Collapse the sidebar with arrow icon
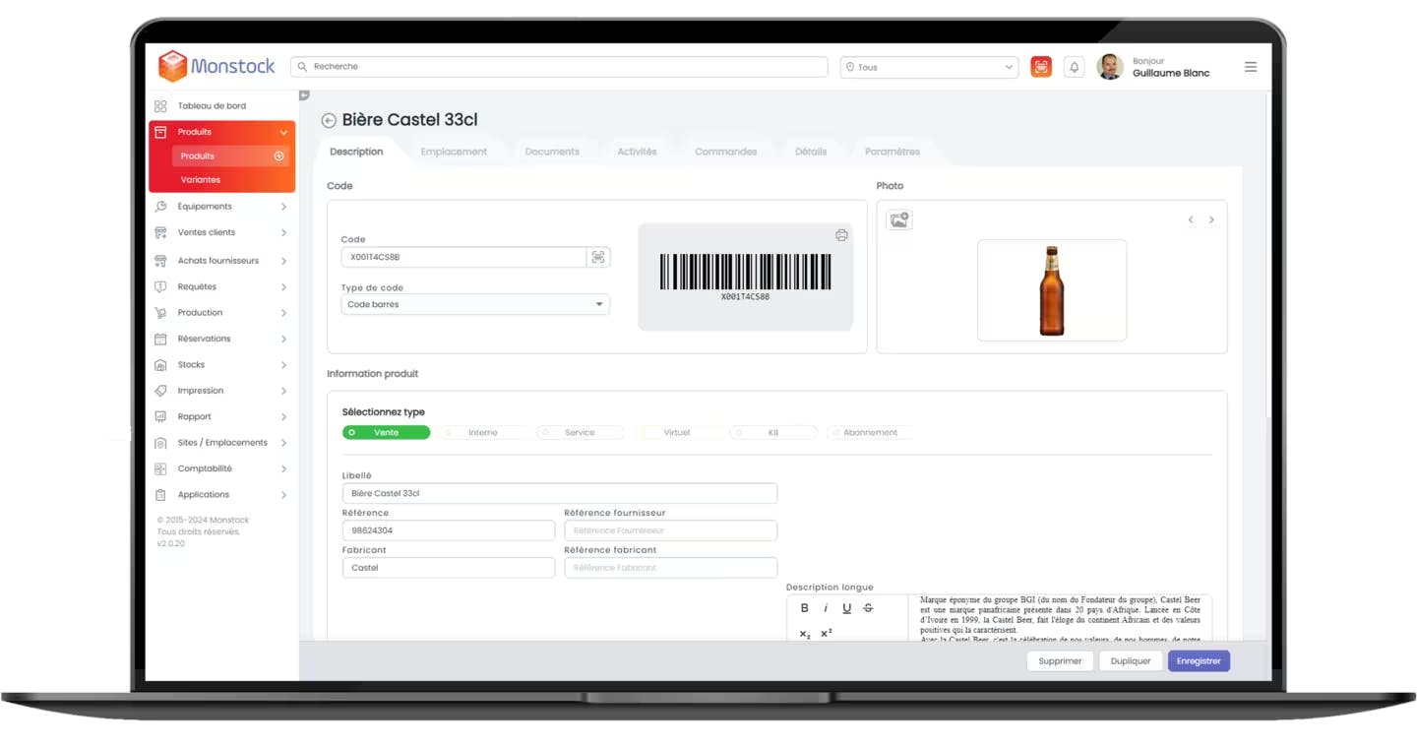The width and height of the screenshot is (1417, 746). tap(304, 95)
